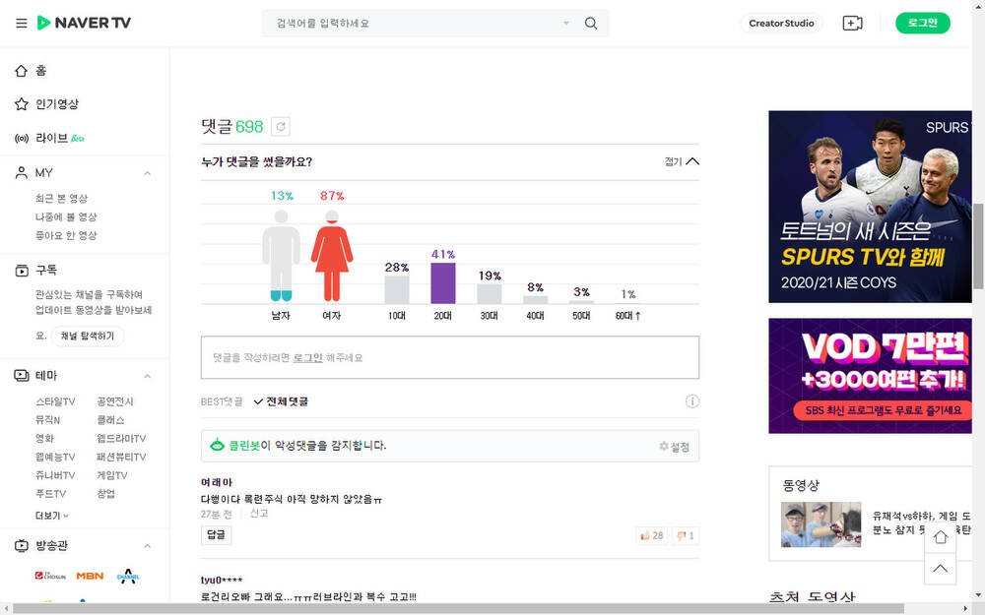Like the comment with 28 thumbs up
The image size is (985, 615).
[x=651, y=535]
